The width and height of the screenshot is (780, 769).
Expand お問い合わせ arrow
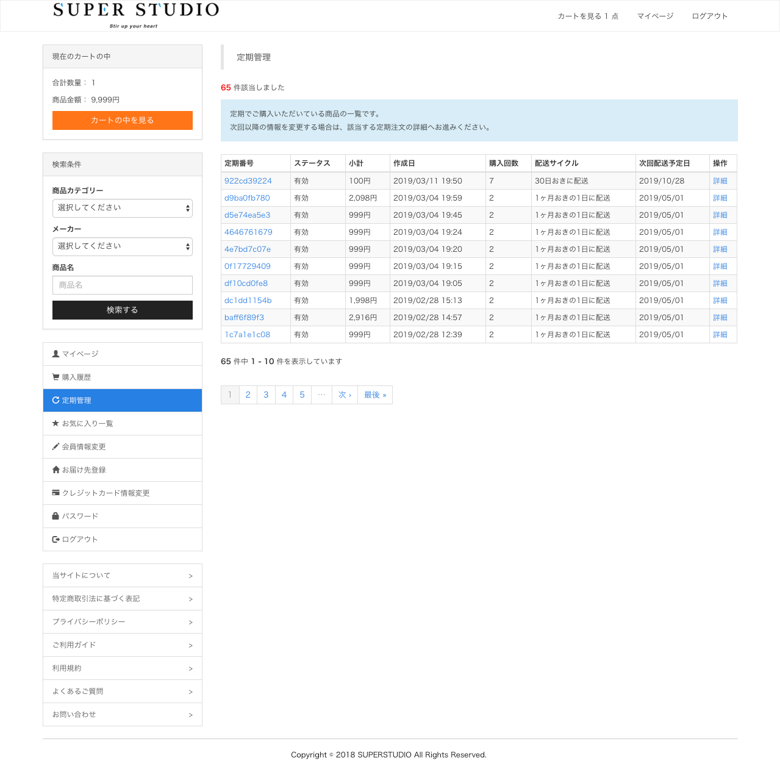[x=190, y=715]
